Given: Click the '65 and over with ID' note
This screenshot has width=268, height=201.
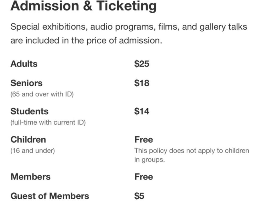Looking at the screenshot, I should [x=42, y=94].
